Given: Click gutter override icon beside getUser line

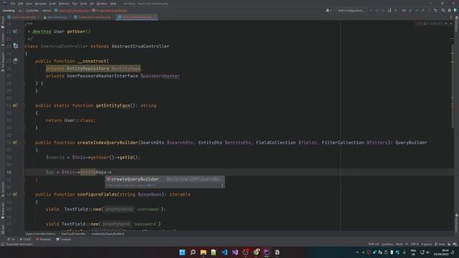Looking at the screenshot, I should pyautogui.click(x=14, y=32).
